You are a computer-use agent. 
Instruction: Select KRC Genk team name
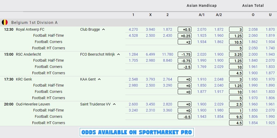click(24, 79)
